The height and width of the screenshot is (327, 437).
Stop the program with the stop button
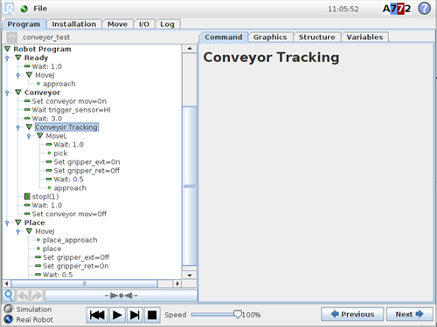[x=152, y=315]
